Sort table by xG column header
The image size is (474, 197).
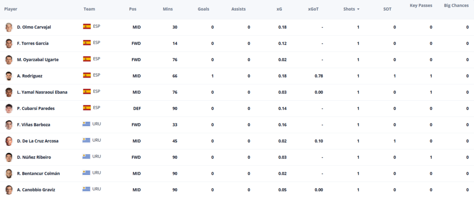[x=279, y=9]
